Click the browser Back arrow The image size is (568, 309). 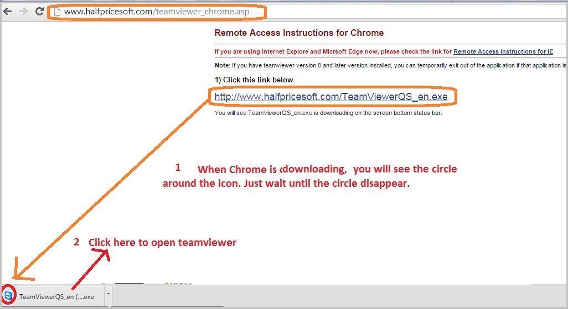(7, 11)
